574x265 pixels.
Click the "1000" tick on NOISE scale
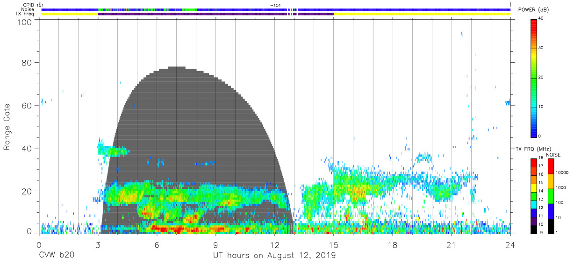click(561, 187)
